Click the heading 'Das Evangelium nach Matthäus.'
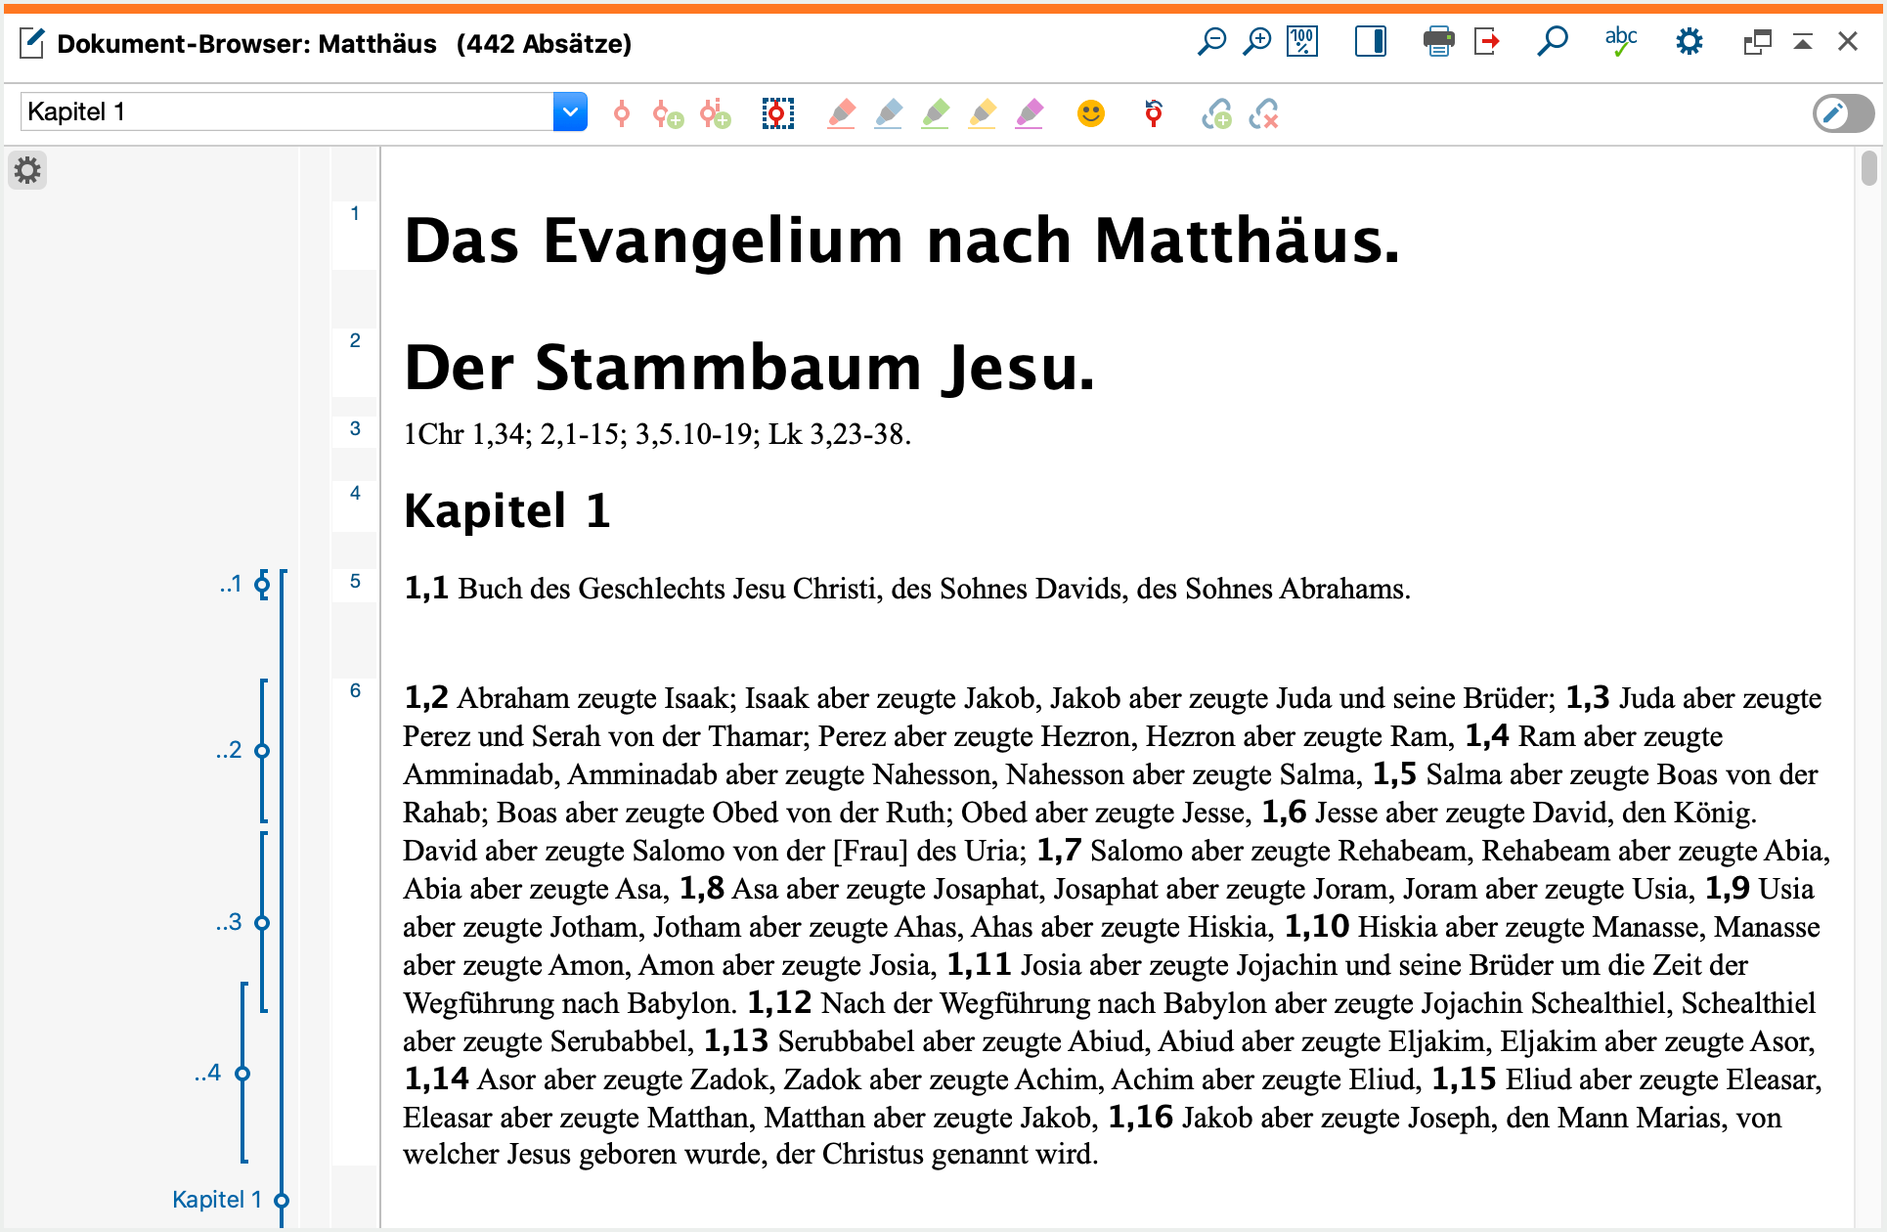The image size is (1887, 1232). 901,241
